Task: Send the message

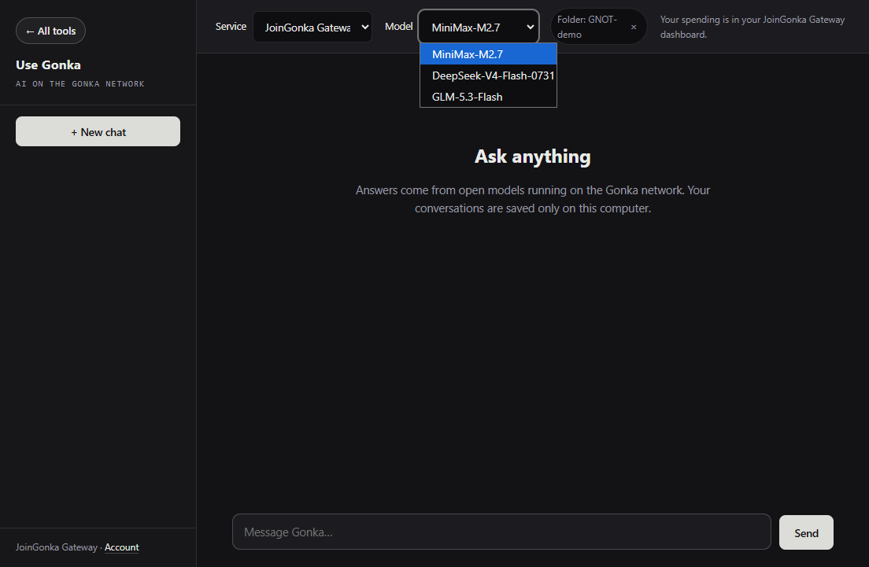Action: pyautogui.click(x=806, y=532)
